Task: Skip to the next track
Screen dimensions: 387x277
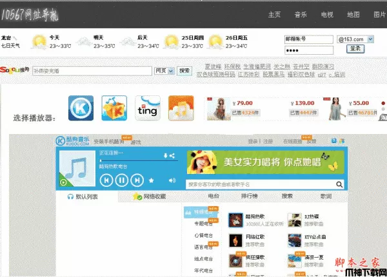Action: pyautogui.click(x=137, y=180)
